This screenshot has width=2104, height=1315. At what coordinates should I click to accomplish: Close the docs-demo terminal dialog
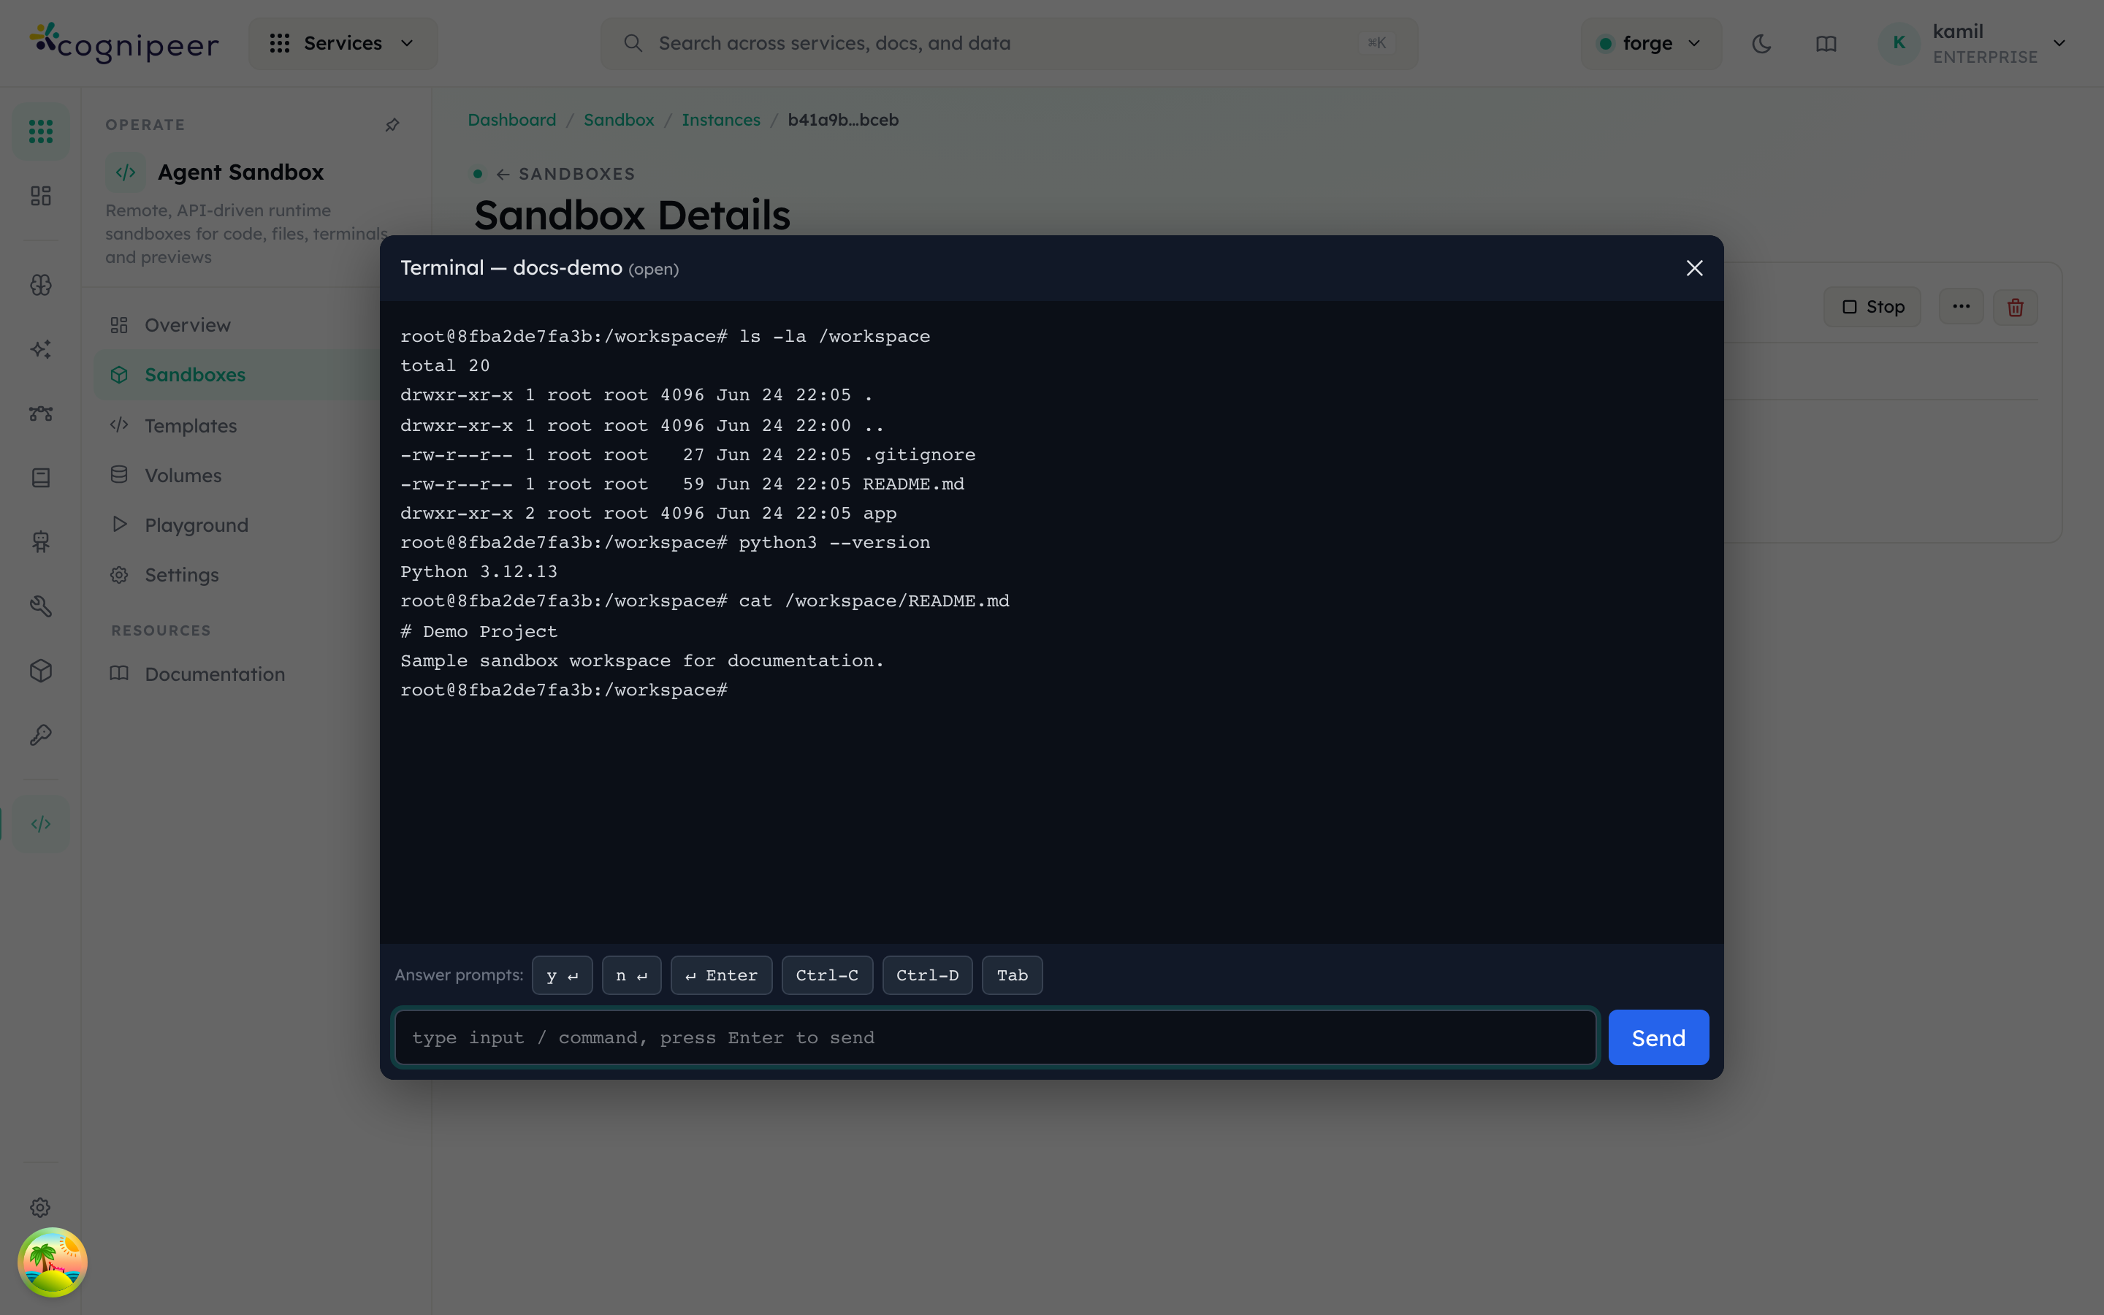[1693, 268]
